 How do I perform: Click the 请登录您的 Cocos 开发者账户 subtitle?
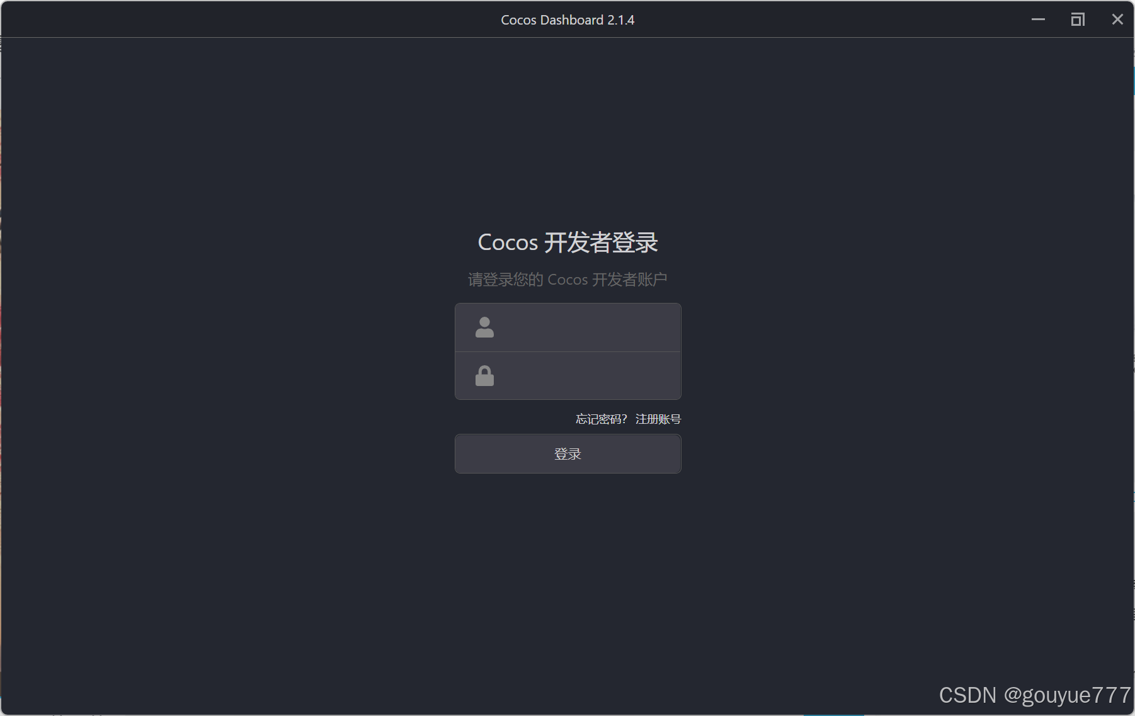tap(567, 279)
